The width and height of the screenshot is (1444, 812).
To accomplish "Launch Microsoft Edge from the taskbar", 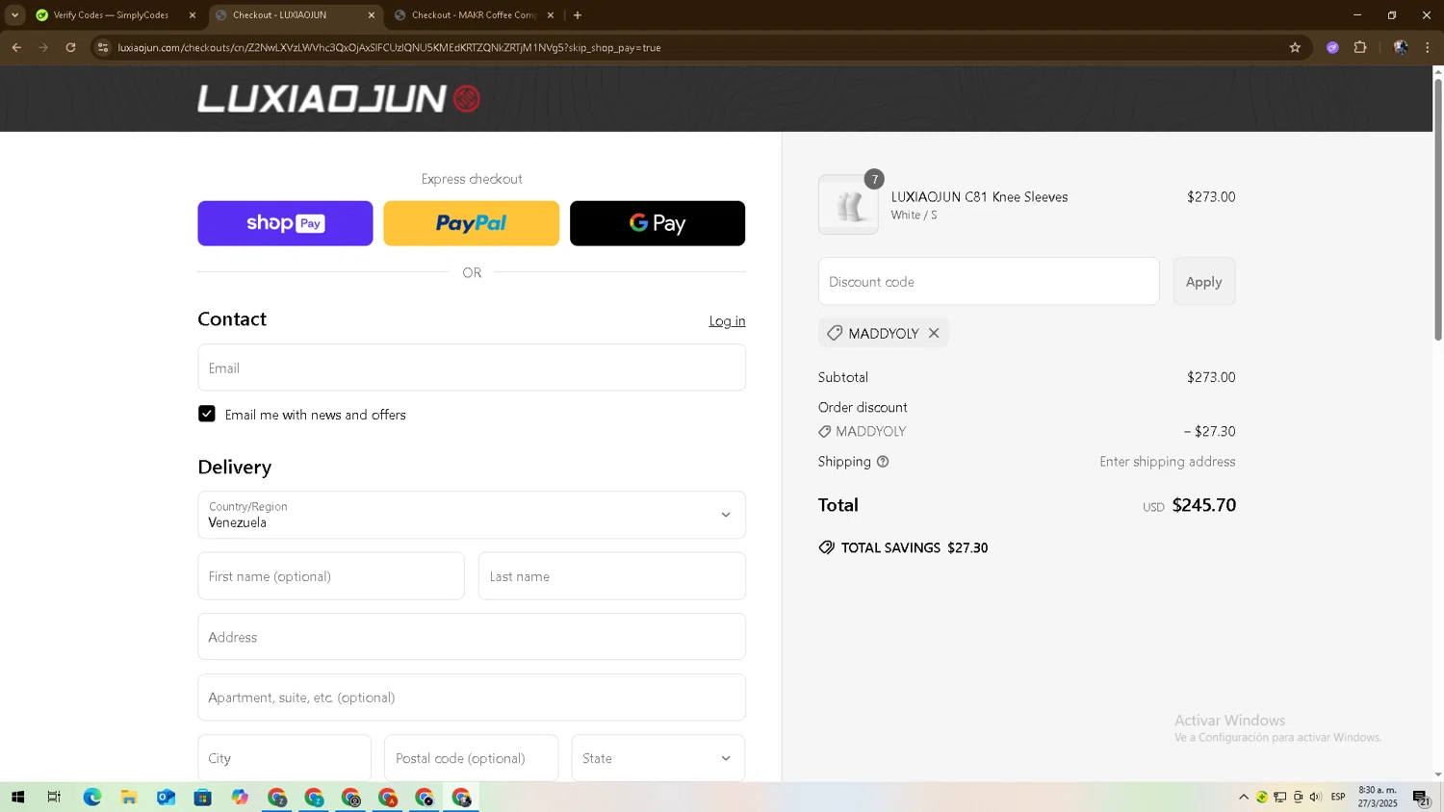I will coord(91,797).
